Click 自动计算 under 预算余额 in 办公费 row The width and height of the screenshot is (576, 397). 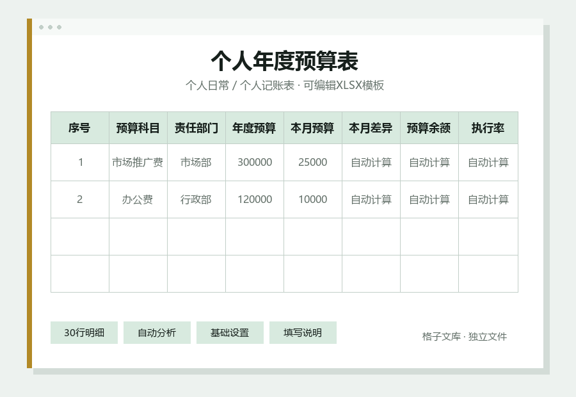(x=429, y=200)
